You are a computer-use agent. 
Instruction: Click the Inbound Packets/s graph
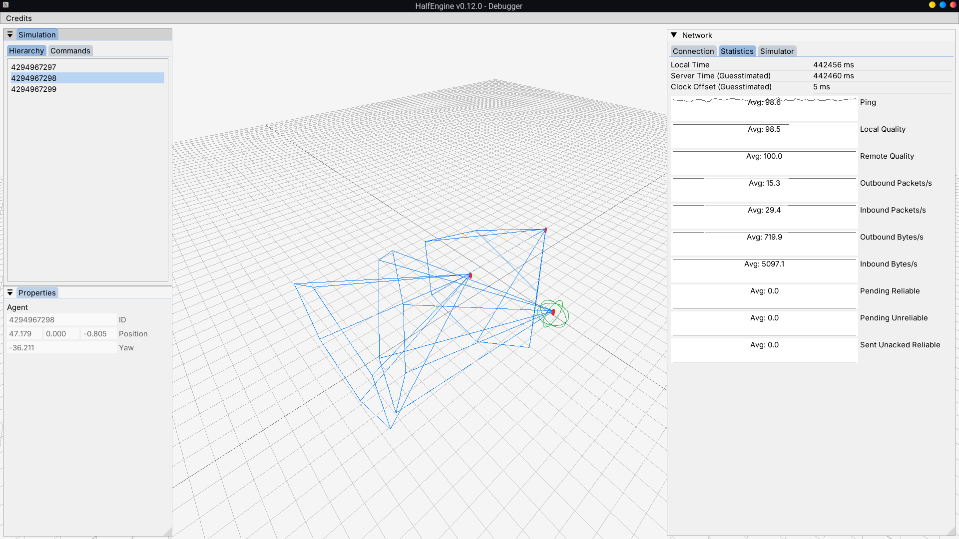[x=764, y=217]
